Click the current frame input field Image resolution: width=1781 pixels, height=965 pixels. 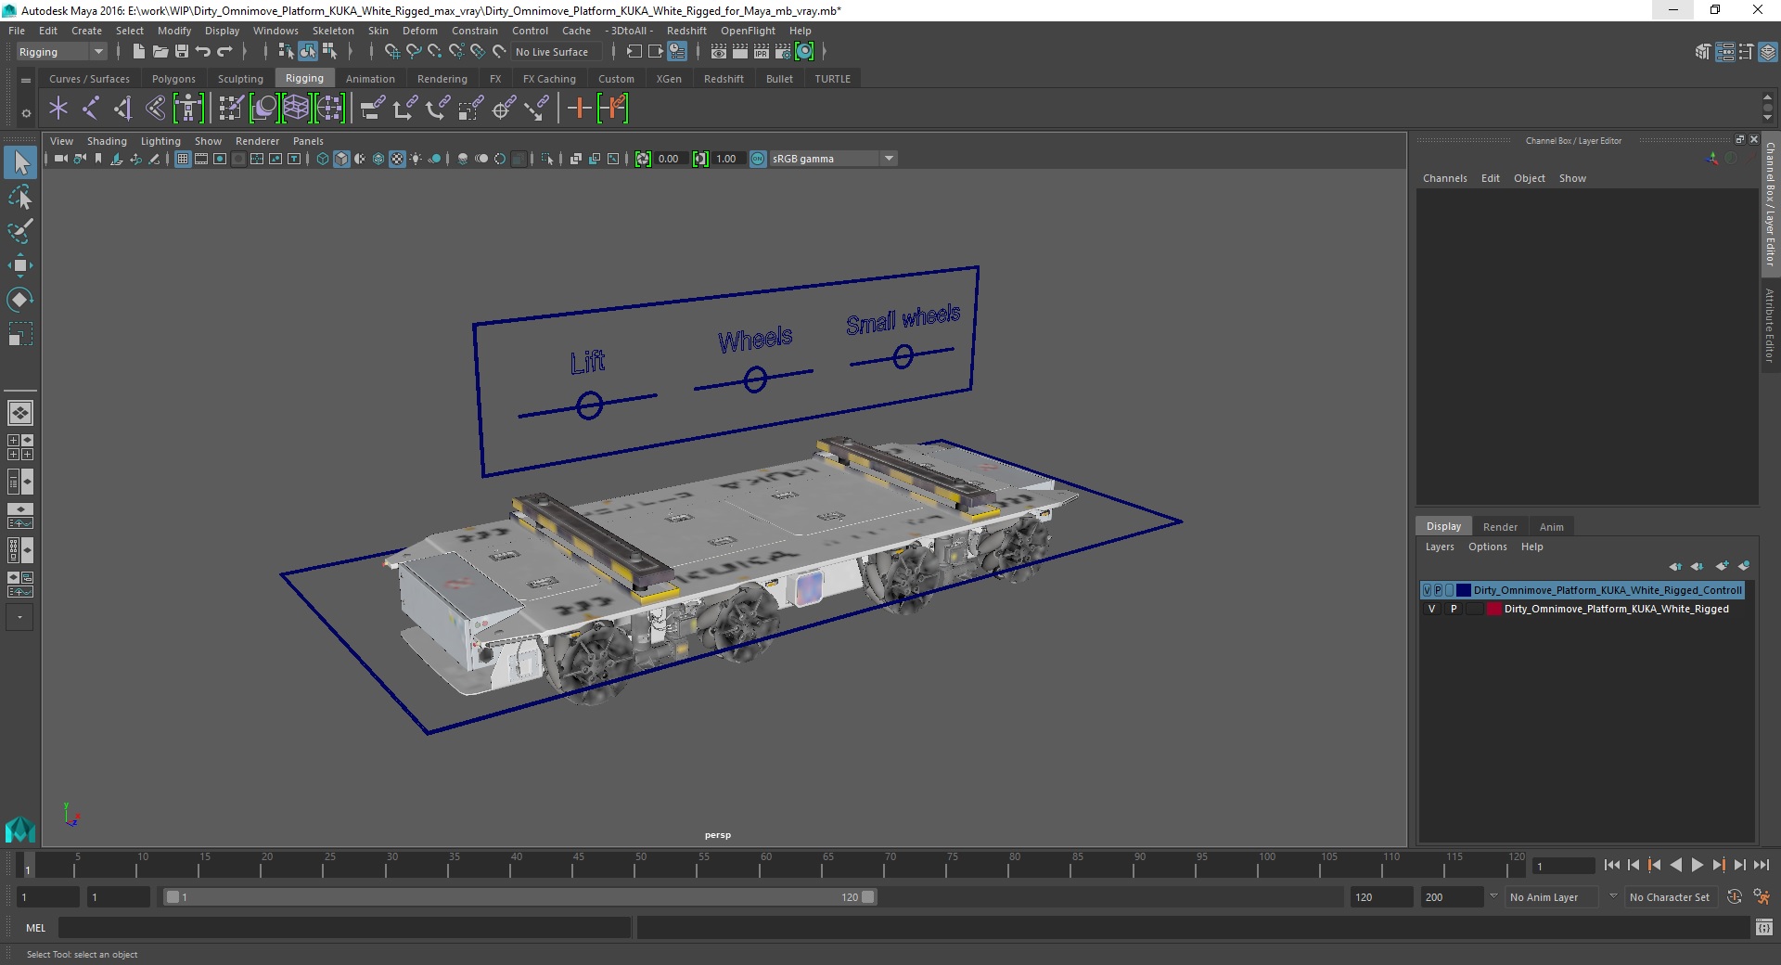tap(1564, 866)
